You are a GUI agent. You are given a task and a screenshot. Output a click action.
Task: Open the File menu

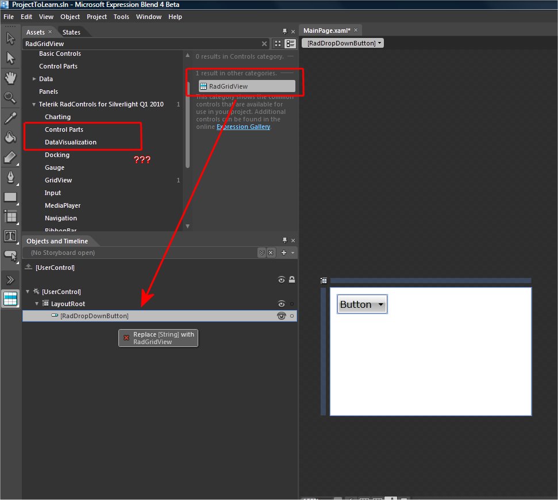9,17
